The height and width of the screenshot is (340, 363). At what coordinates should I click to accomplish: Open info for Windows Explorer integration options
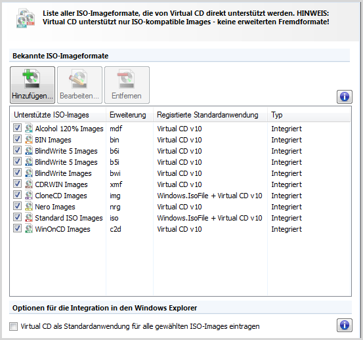pyautogui.click(x=345, y=325)
